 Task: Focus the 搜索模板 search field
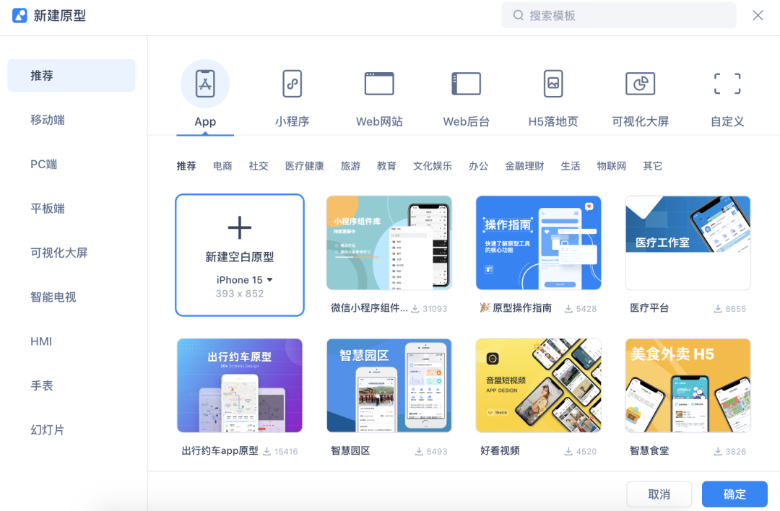pos(619,15)
